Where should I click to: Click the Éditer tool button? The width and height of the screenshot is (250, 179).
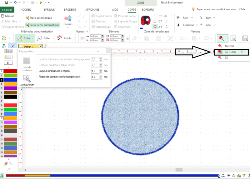(x=44, y=38)
